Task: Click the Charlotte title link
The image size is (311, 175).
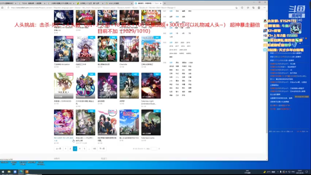Action: coord(123,64)
